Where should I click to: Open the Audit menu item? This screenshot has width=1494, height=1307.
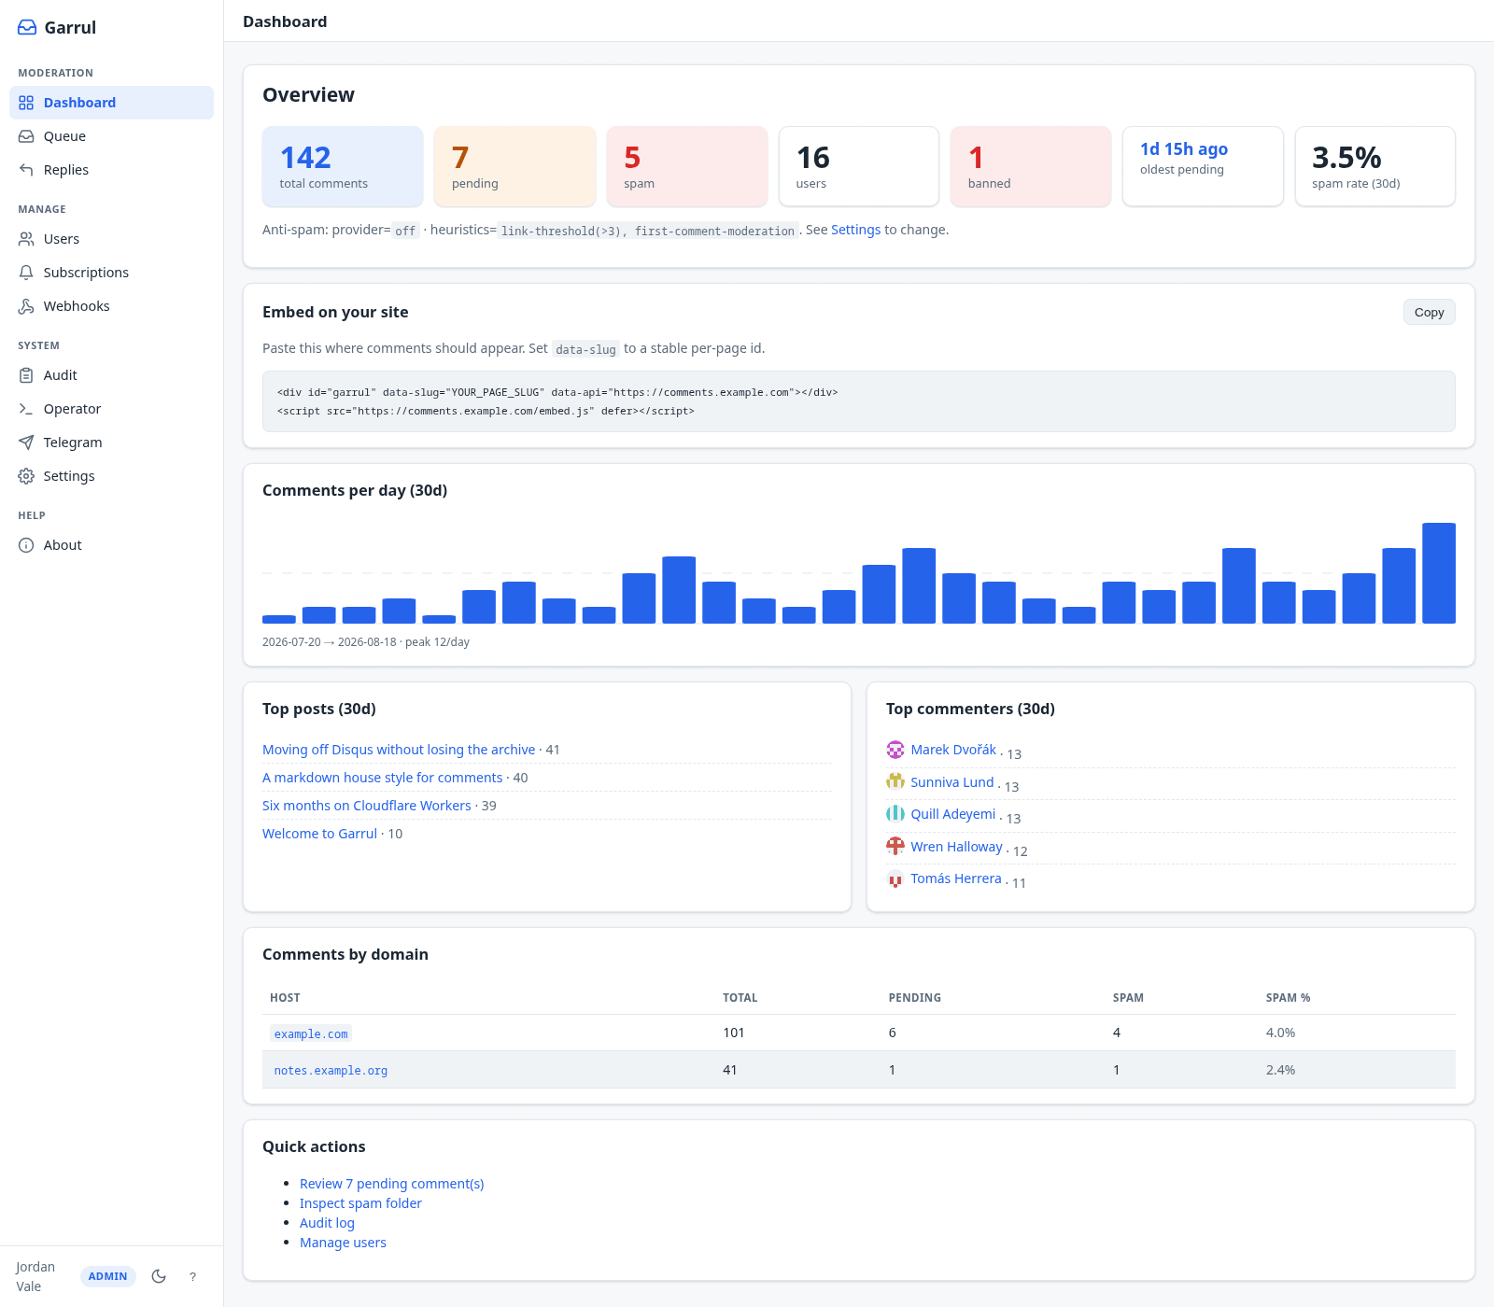[x=111, y=375]
